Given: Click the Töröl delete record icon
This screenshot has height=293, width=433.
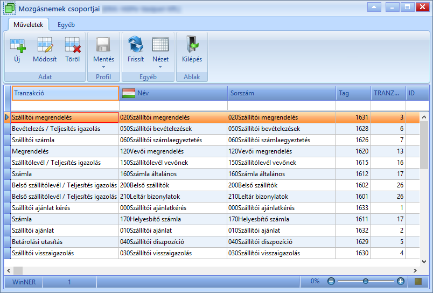Looking at the screenshot, I should (72, 45).
